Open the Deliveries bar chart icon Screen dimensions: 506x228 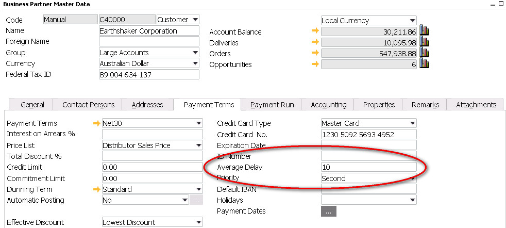tap(424, 42)
